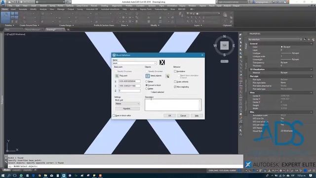Screen dimensions: 316x178
Task: Uncheck Allow exploding
Action: pyautogui.click(x=175, y=87)
